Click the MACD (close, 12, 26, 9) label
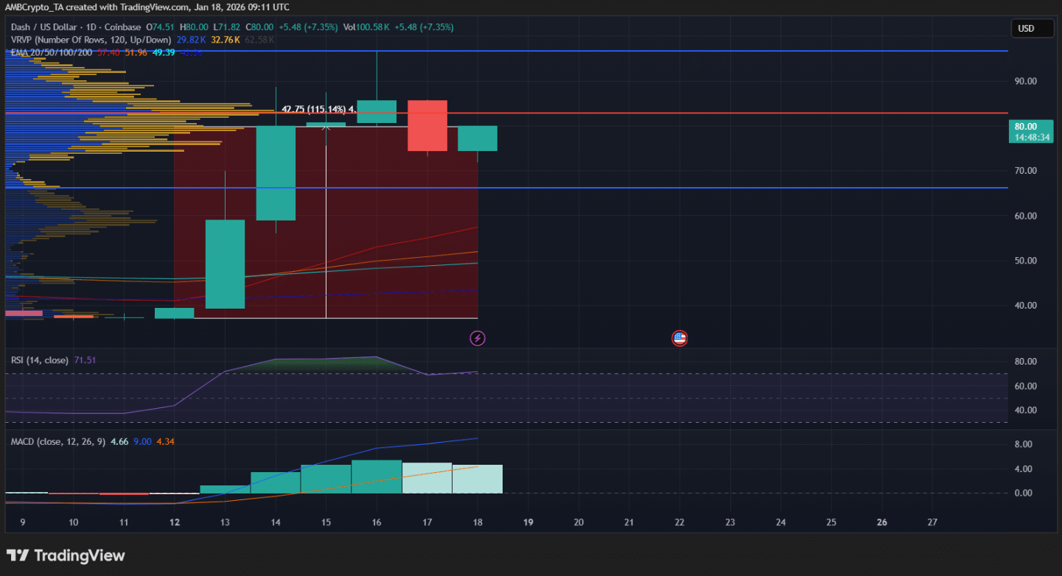 pos(57,441)
